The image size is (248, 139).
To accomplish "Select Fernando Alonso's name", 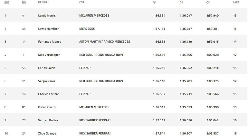I will coord(50,42).
